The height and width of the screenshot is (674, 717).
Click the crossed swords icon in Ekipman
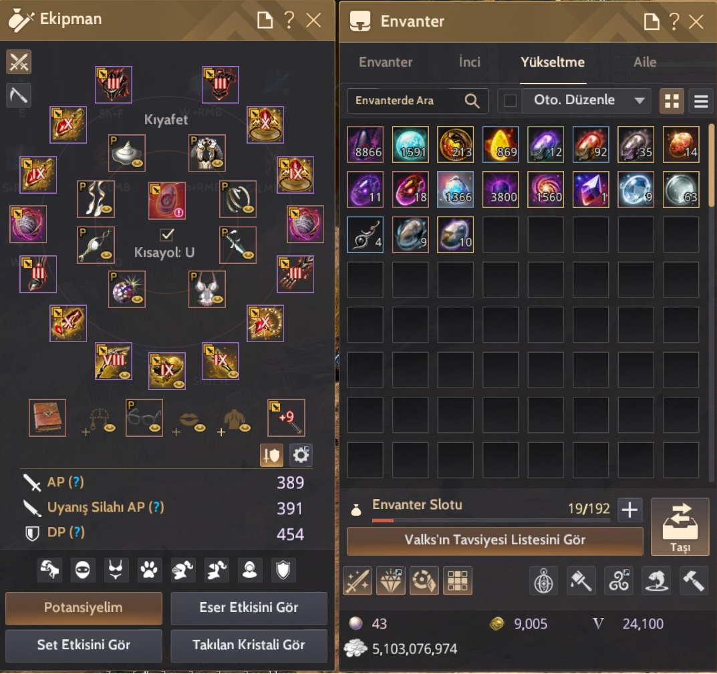click(19, 61)
